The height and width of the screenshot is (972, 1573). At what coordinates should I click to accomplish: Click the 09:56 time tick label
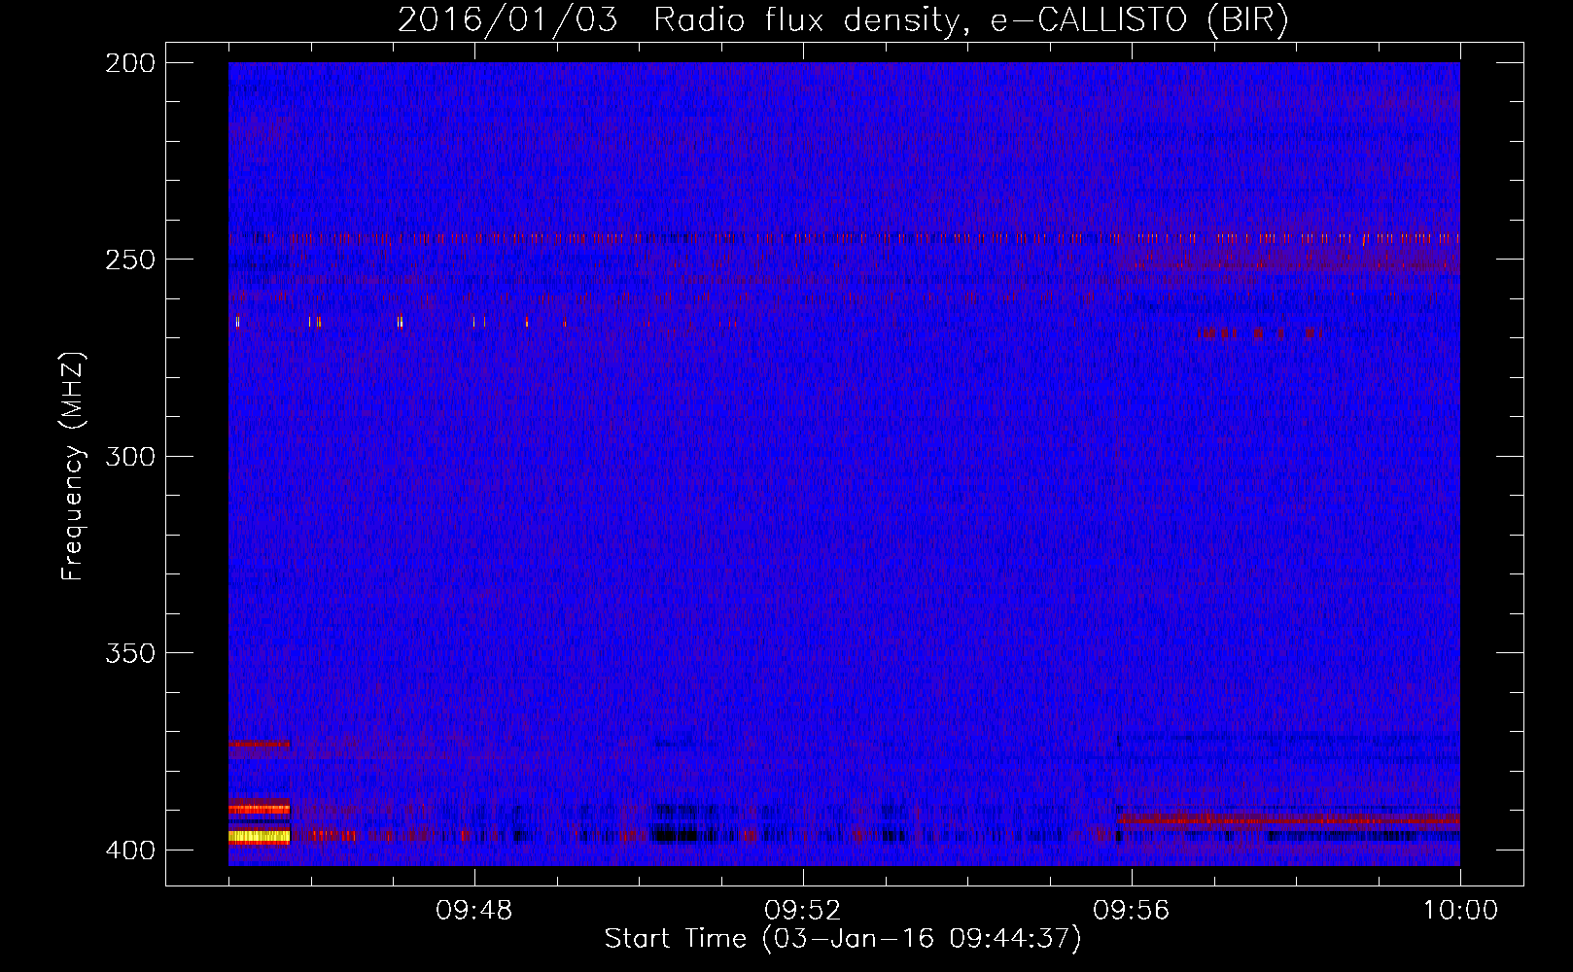[x=1132, y=911]
